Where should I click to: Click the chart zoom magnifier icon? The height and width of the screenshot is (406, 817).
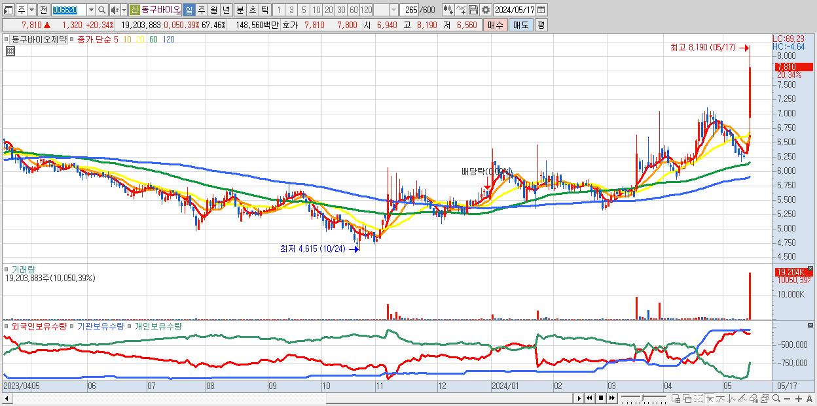tap(776, 398)
